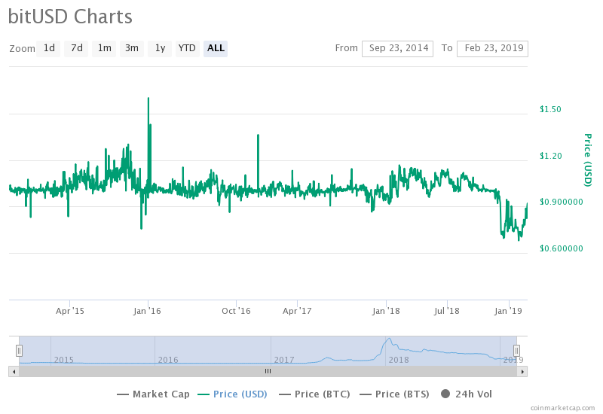Click the Apr '17 axis label
The image size is (603, 414).
[297, 311]
